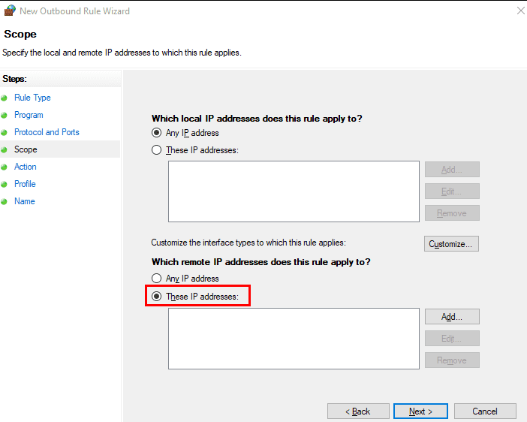This screenshot has height=422, width=527.
Task: Open the Rule Type step
Action: [x=32, y=98]
